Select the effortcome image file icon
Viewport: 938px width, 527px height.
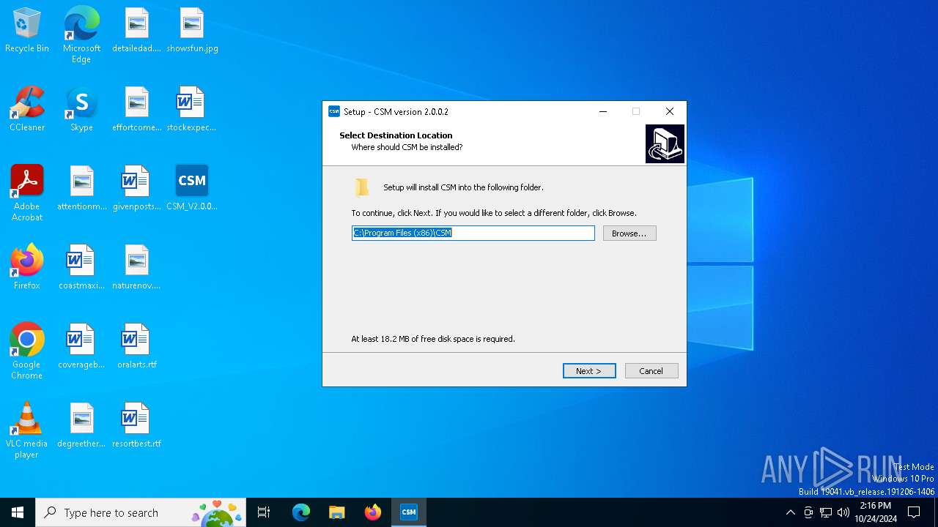click(x=136, y=109)
